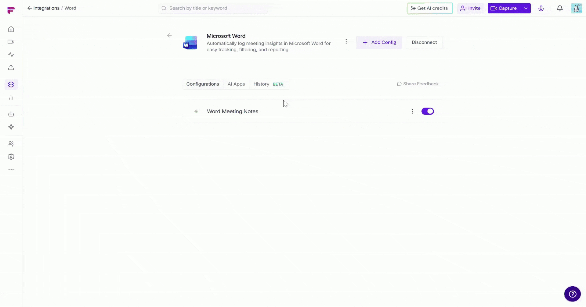Click the Capture button
The width and height of the screenshot is (586, 307).
pyautogui.click(x=504, y=8)
